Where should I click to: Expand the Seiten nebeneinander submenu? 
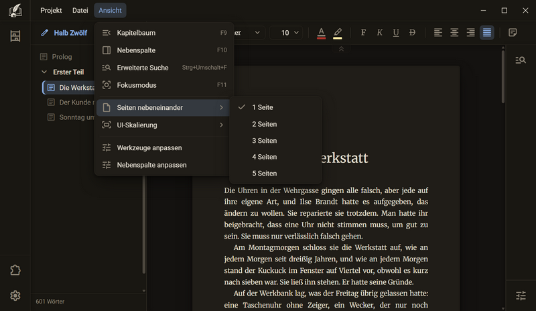click(x=163, y=108)
